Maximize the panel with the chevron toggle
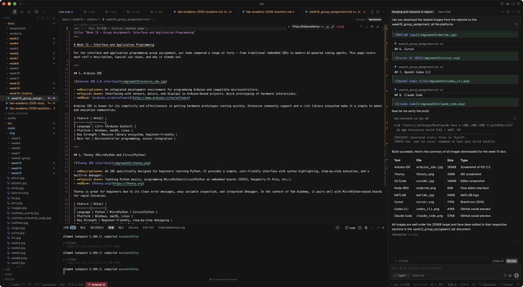This screenshot has width=523, height=287. (378, 227)
